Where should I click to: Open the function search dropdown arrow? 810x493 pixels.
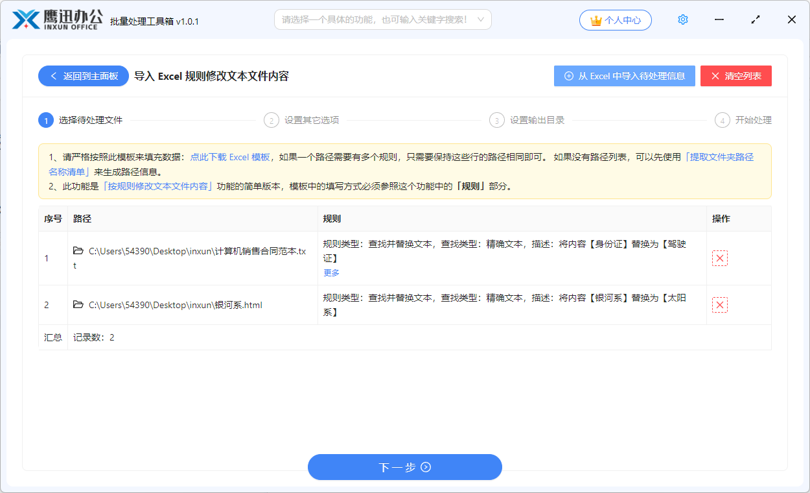click(x=481, y=19)
